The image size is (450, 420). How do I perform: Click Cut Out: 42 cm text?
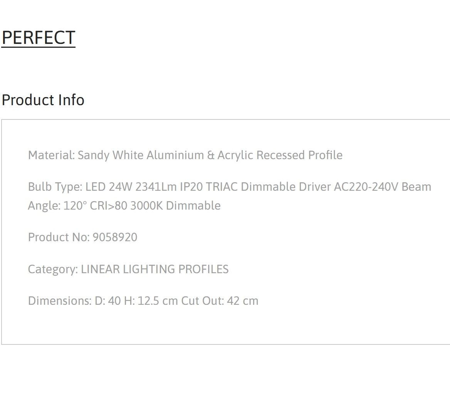[x=220, y=301]
